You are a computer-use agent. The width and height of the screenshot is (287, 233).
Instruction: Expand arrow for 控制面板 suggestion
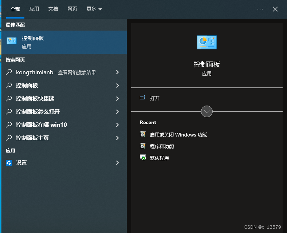coord(118,86)
